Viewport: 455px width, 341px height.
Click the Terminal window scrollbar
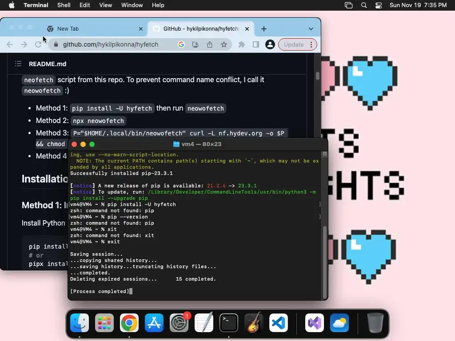coord(324,262)
